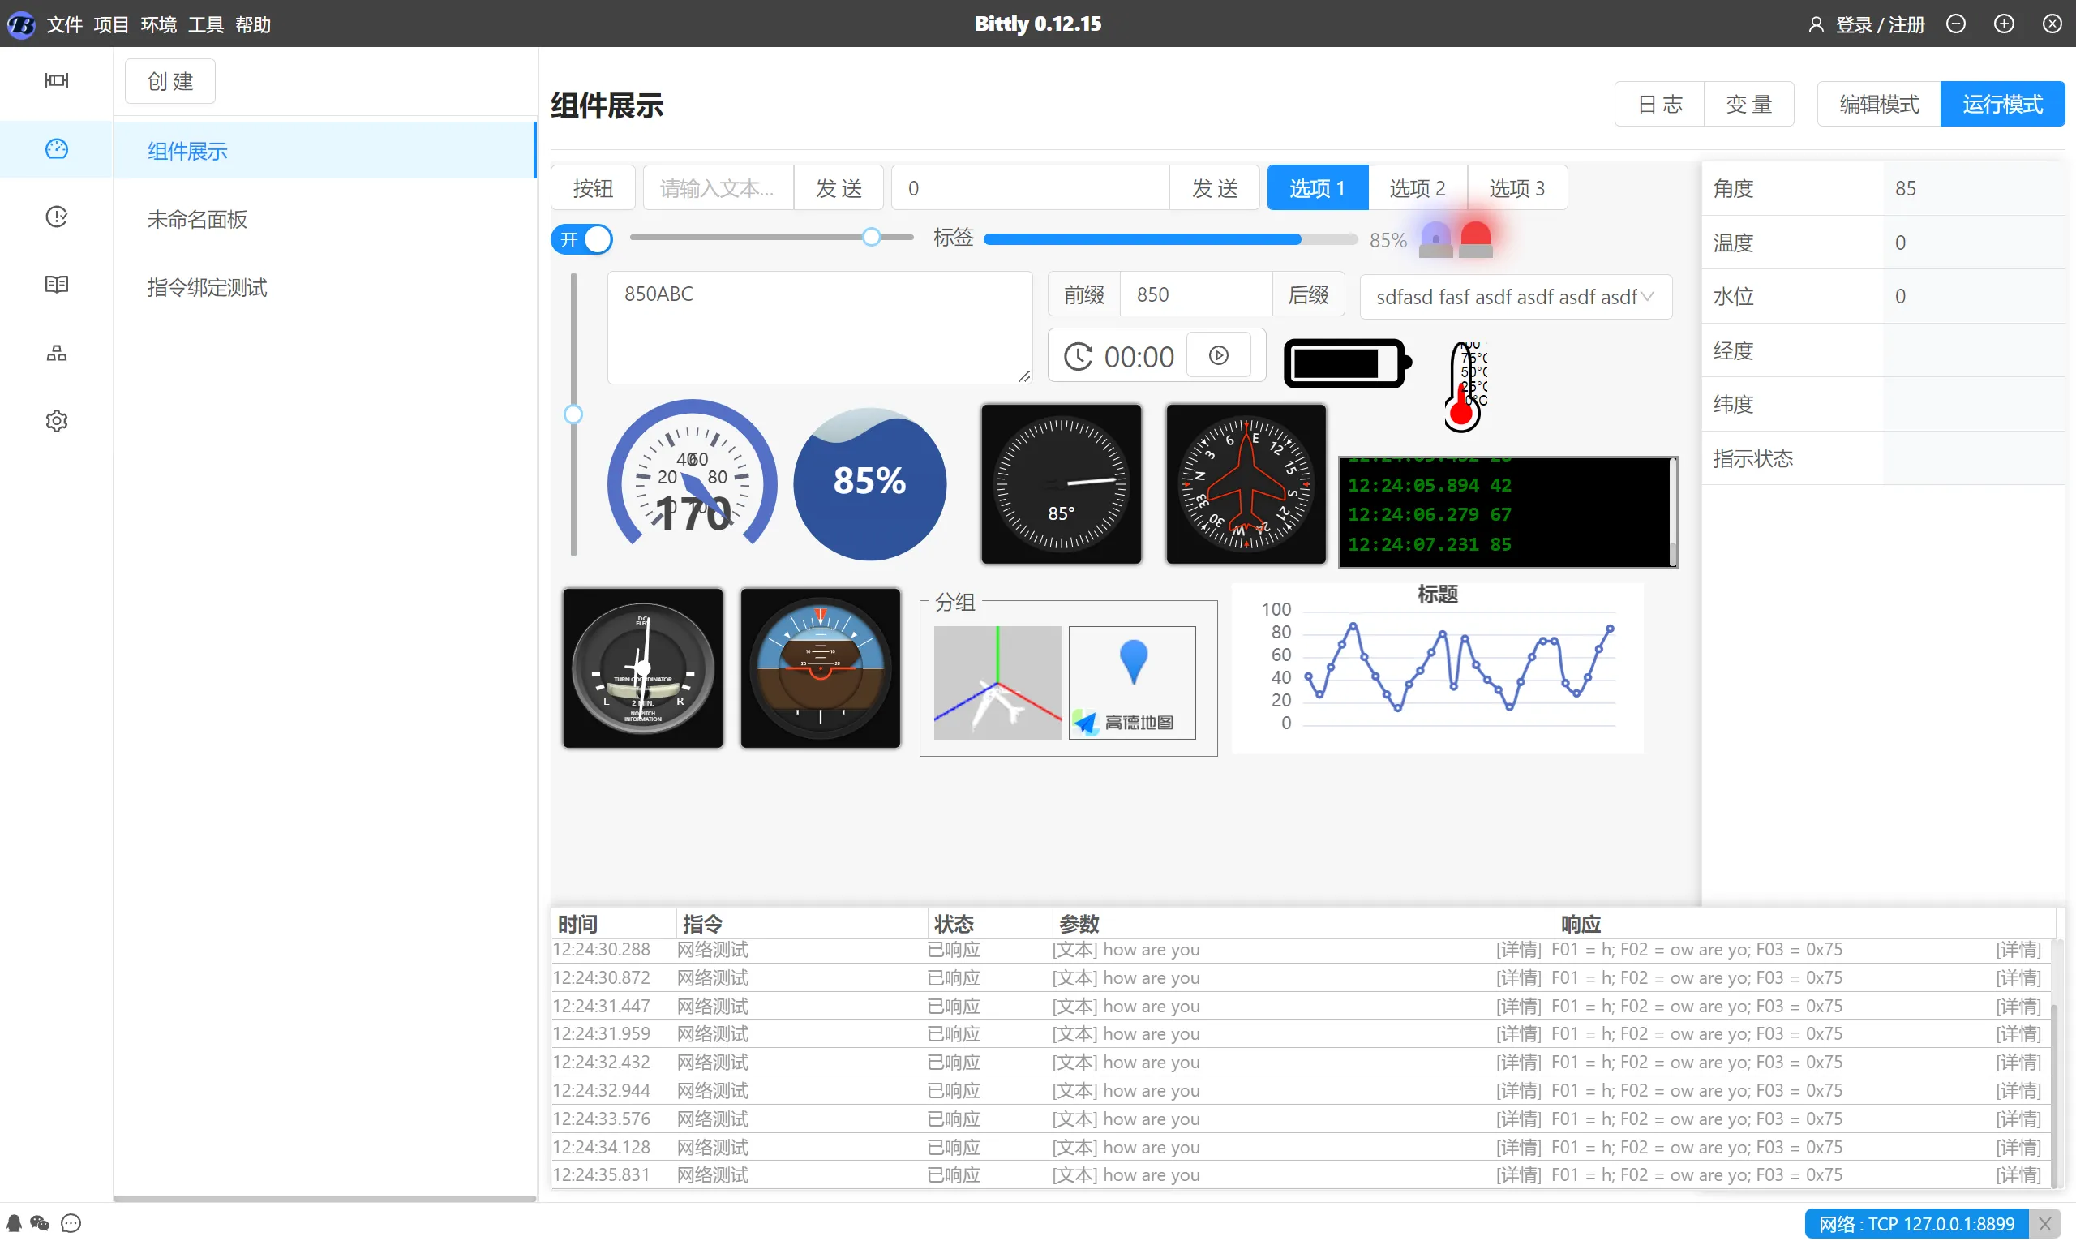Screen dimensions: 2076x1241
Task: Focus the 请输入文本 text input
Action: click(718, 188)
